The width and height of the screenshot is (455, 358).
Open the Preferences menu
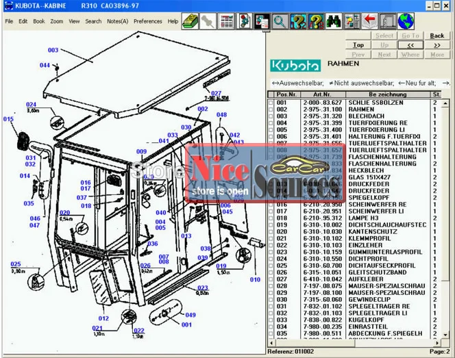pyautogui.click(x=148, y=21)
